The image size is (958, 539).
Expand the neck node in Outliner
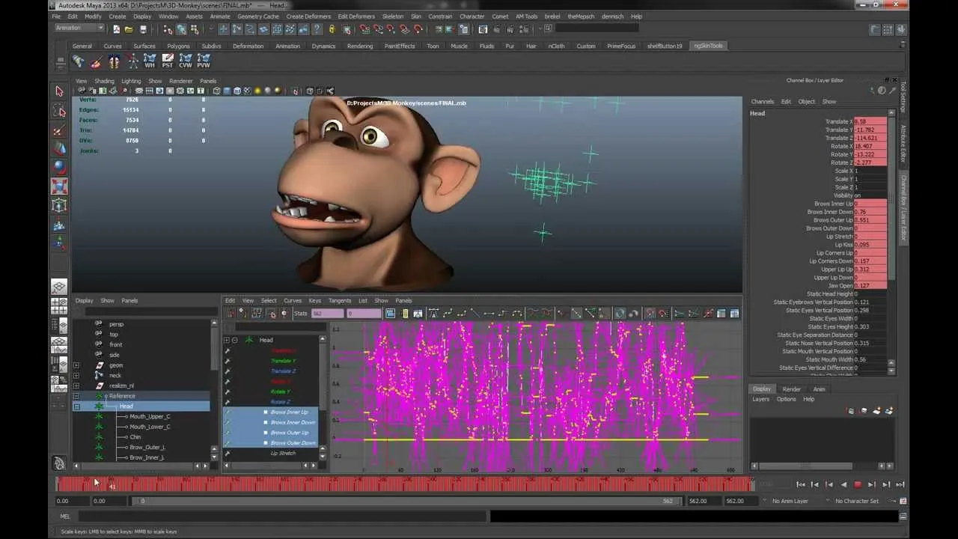76,375
